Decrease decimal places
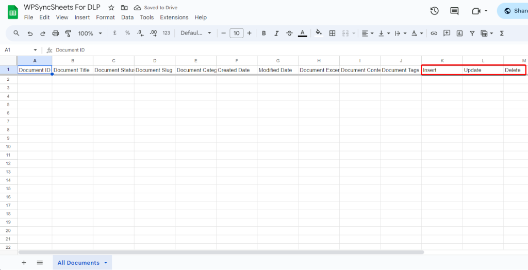 pyautogui.click(x=140, y=33)
